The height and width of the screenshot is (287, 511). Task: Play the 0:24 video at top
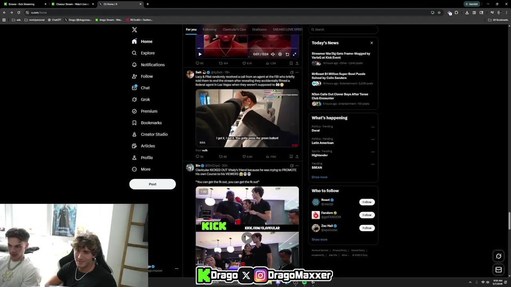[x=200, y=54]
